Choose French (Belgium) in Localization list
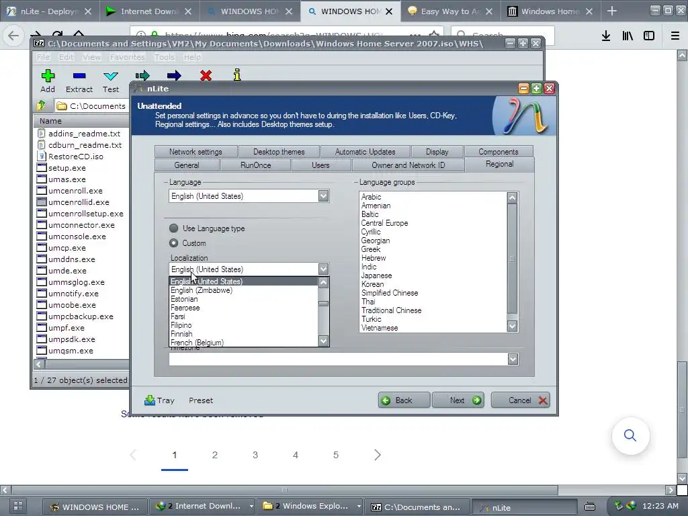 (197, 342)
